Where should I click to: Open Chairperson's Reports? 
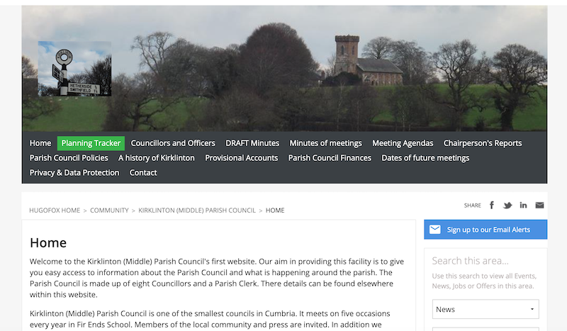483,143
